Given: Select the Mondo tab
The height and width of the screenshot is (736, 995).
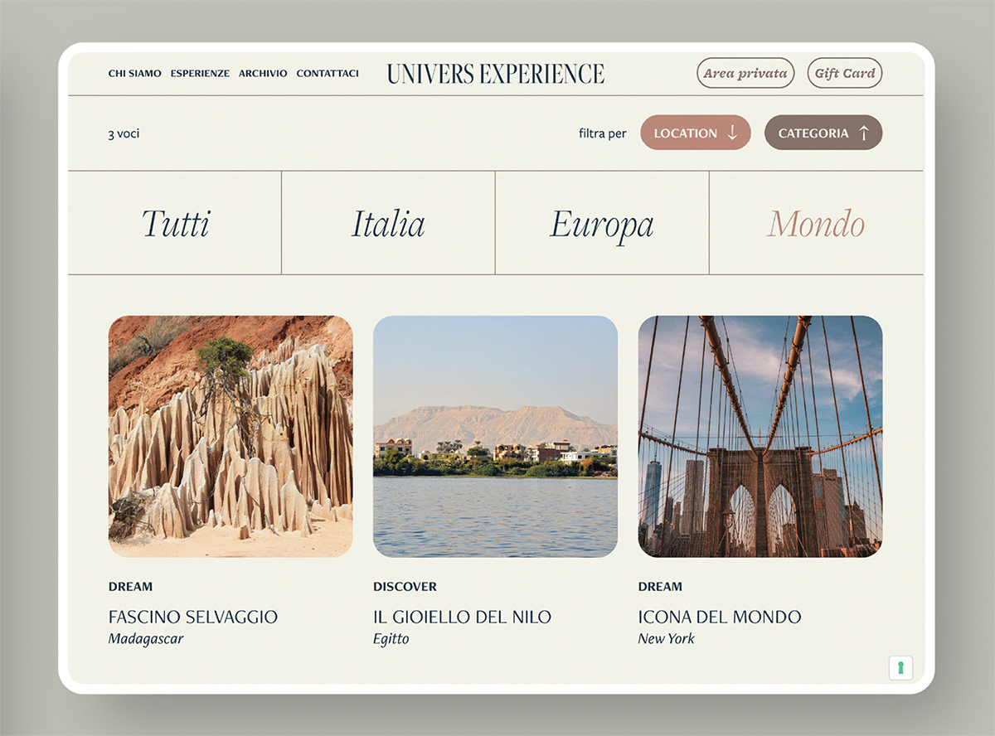Looking at the screenshot, I should point(816,223).
